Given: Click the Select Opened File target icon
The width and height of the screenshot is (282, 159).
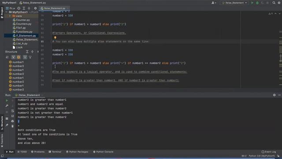Looking at the screenshot, I should coord(19,8).
